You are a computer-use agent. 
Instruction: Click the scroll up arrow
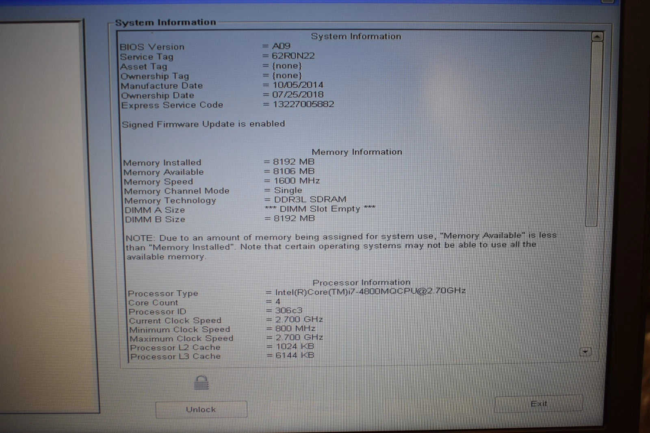click(597, 37)
